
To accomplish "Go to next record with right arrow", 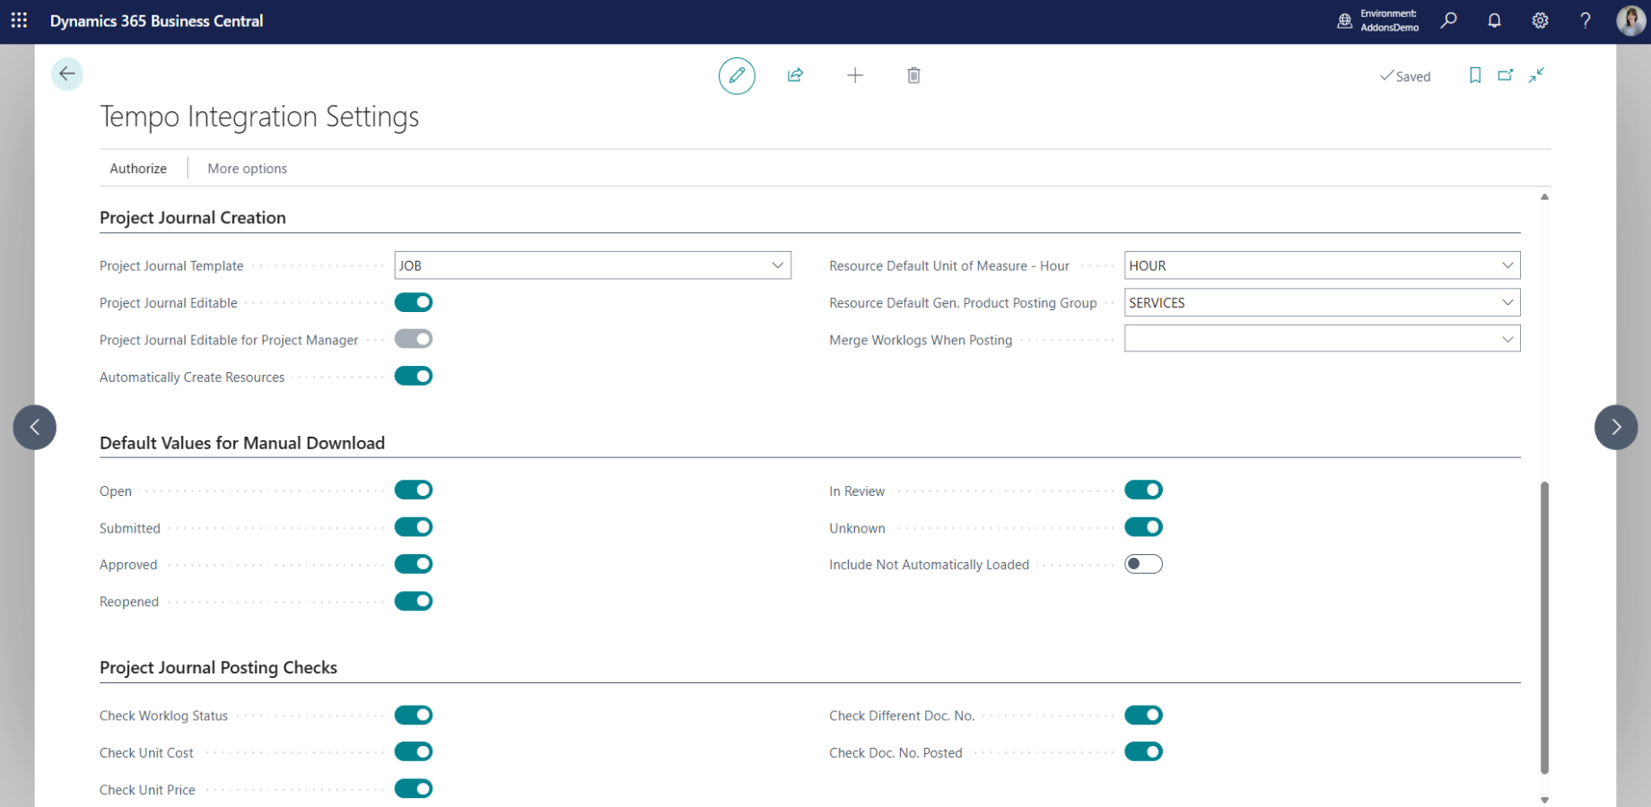I will point(1616,427).
